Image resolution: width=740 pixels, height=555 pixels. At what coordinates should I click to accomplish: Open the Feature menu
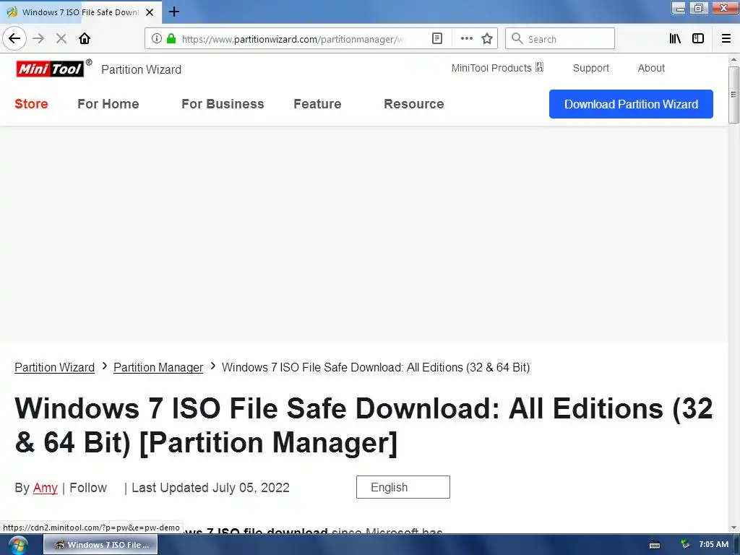click(317, 104)
